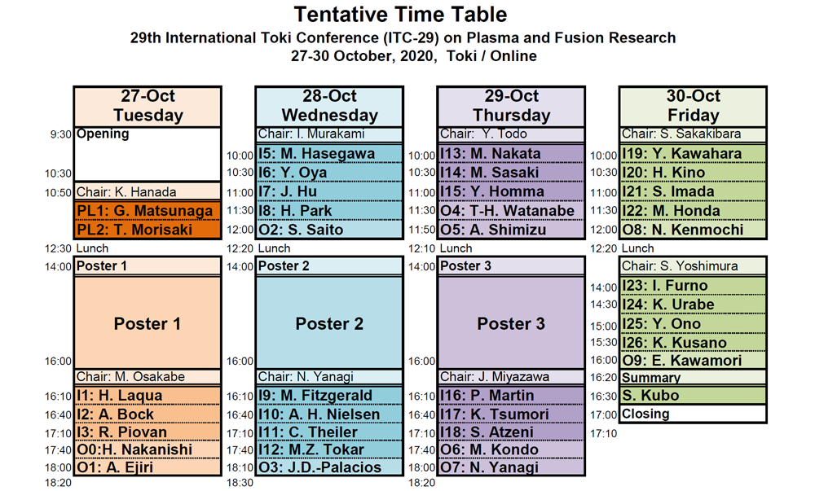This screenshot has height=491, width=815.
Task: Click 'Chair: K. Hanada' row
Action: pos(148,191)
